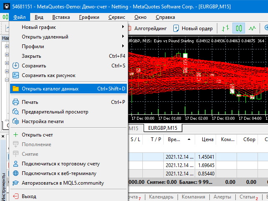Open the Графики menu
Viewport: 268px width, 201px height.
click(x=89, y=17)
